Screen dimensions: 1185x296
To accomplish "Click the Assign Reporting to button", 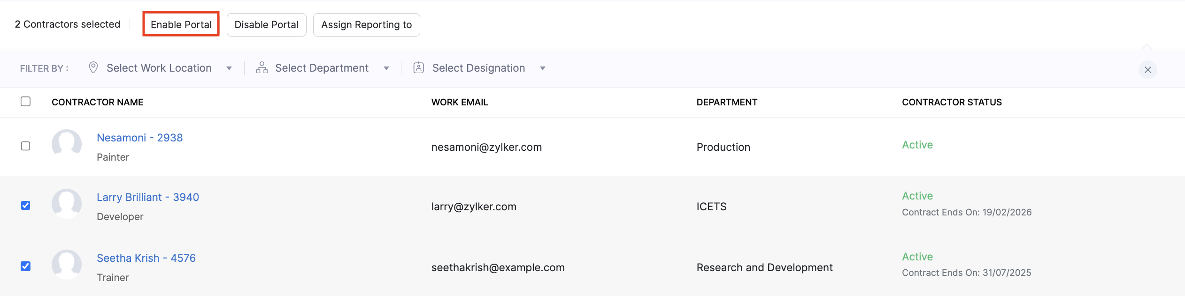I will coord(367,24).
